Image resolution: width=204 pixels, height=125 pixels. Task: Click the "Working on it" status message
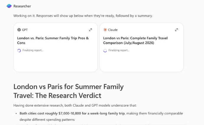83,16
